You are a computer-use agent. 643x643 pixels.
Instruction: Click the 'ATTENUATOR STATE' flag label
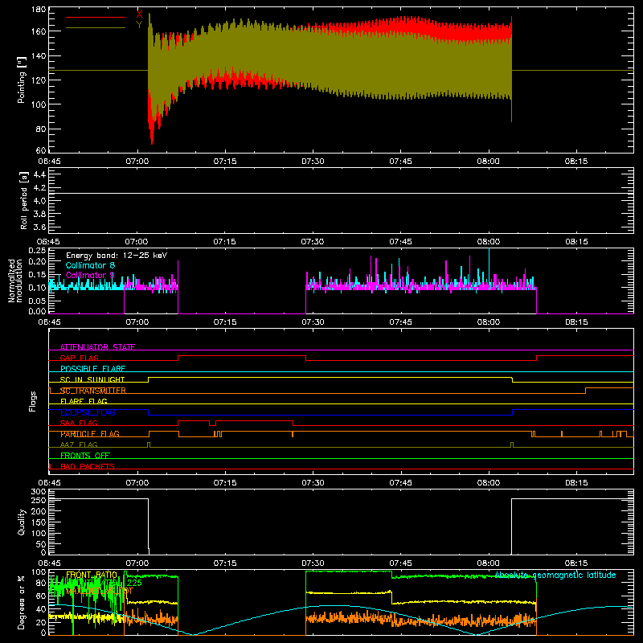[97, 347]
